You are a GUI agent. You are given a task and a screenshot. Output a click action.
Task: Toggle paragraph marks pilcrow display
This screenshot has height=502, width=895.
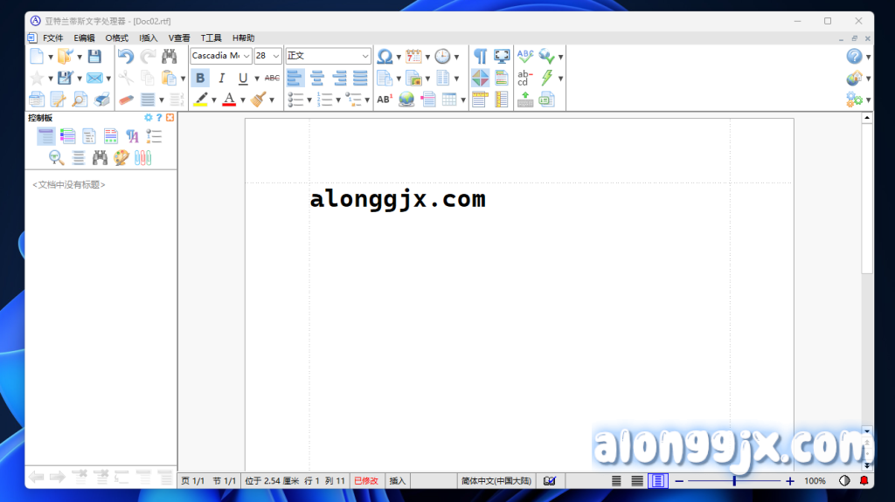click(x=480, y=57)
